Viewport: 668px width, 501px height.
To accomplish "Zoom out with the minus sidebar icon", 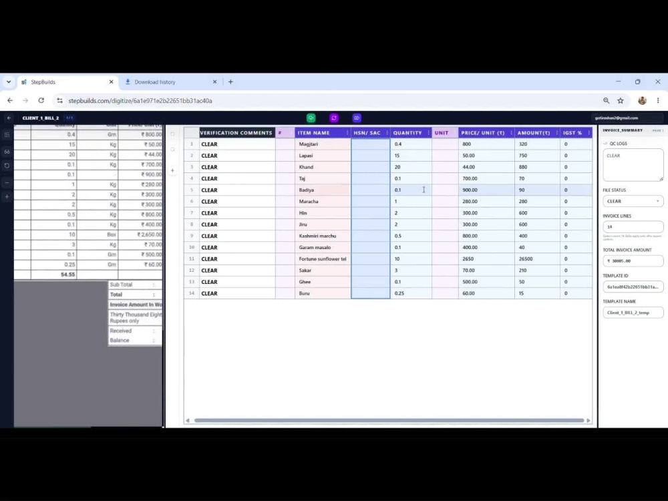I will [x=7, y=183].
